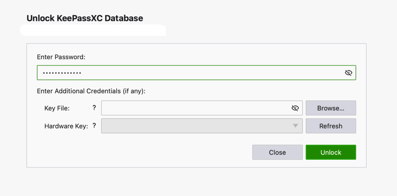Focus the Enter Password input field
Screen dimensions: 397x196
pos(210,73)
